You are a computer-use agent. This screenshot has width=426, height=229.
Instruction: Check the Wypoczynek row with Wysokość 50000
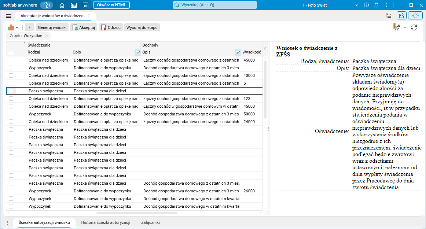pyautogui.click(x=11, y=114)
